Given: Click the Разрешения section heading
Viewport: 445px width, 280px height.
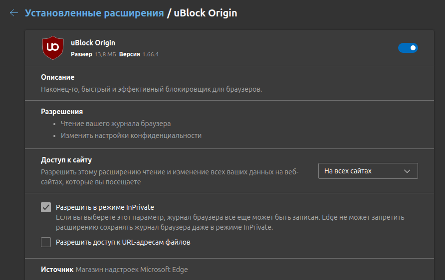Looking at the screenshot, I should coord(62,112).
